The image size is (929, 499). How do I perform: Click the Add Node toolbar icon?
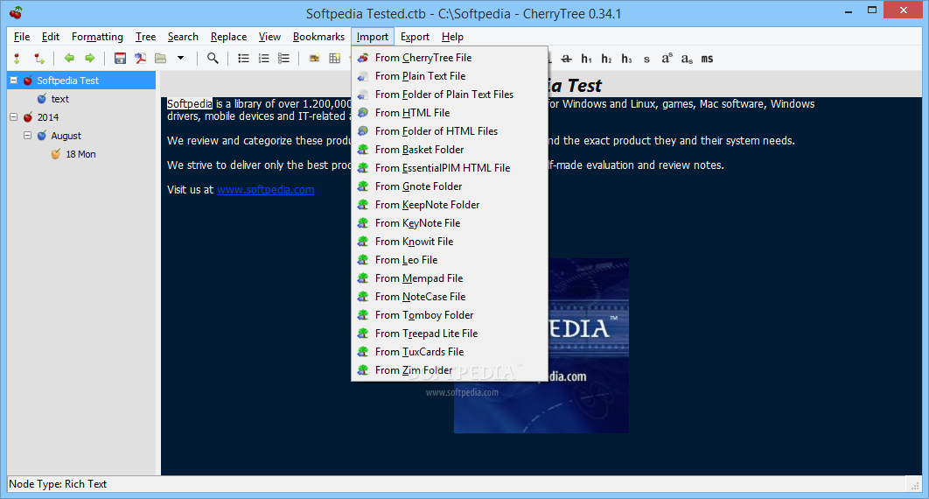pyautogui.click(x=17, y=58)
